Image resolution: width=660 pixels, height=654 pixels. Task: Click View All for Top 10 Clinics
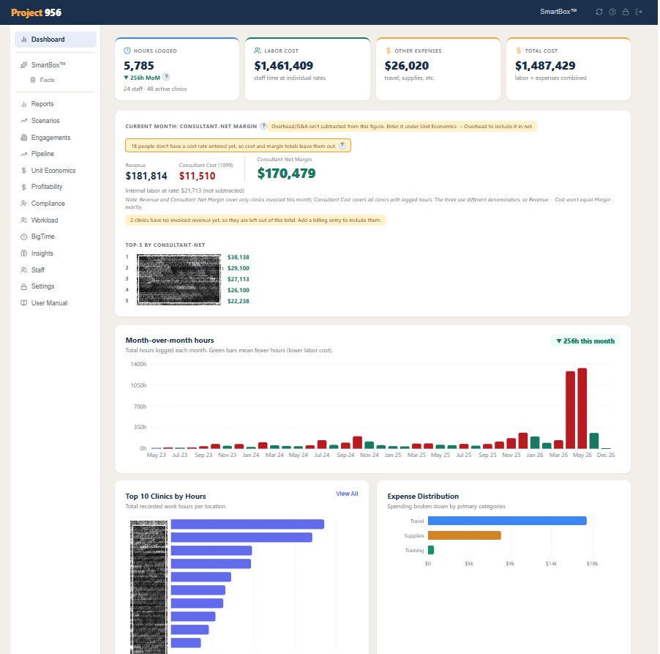(347, 494)
